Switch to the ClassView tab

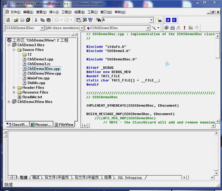[x=17, y=125]
